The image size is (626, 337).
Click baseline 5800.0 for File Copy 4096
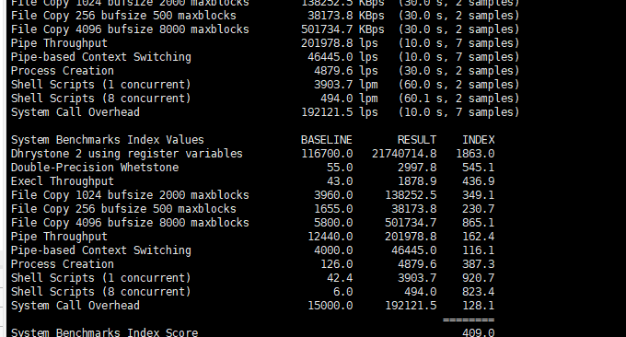(333, 223)
